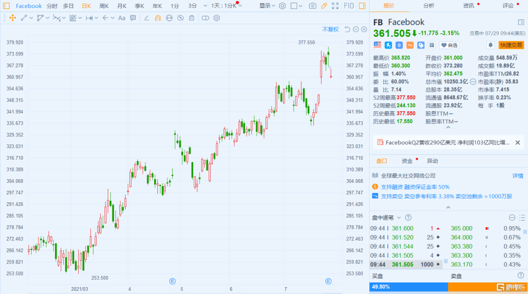Collapse the quote details with up chevron
Screen dimensions: 528x294
tap(448, 128)
